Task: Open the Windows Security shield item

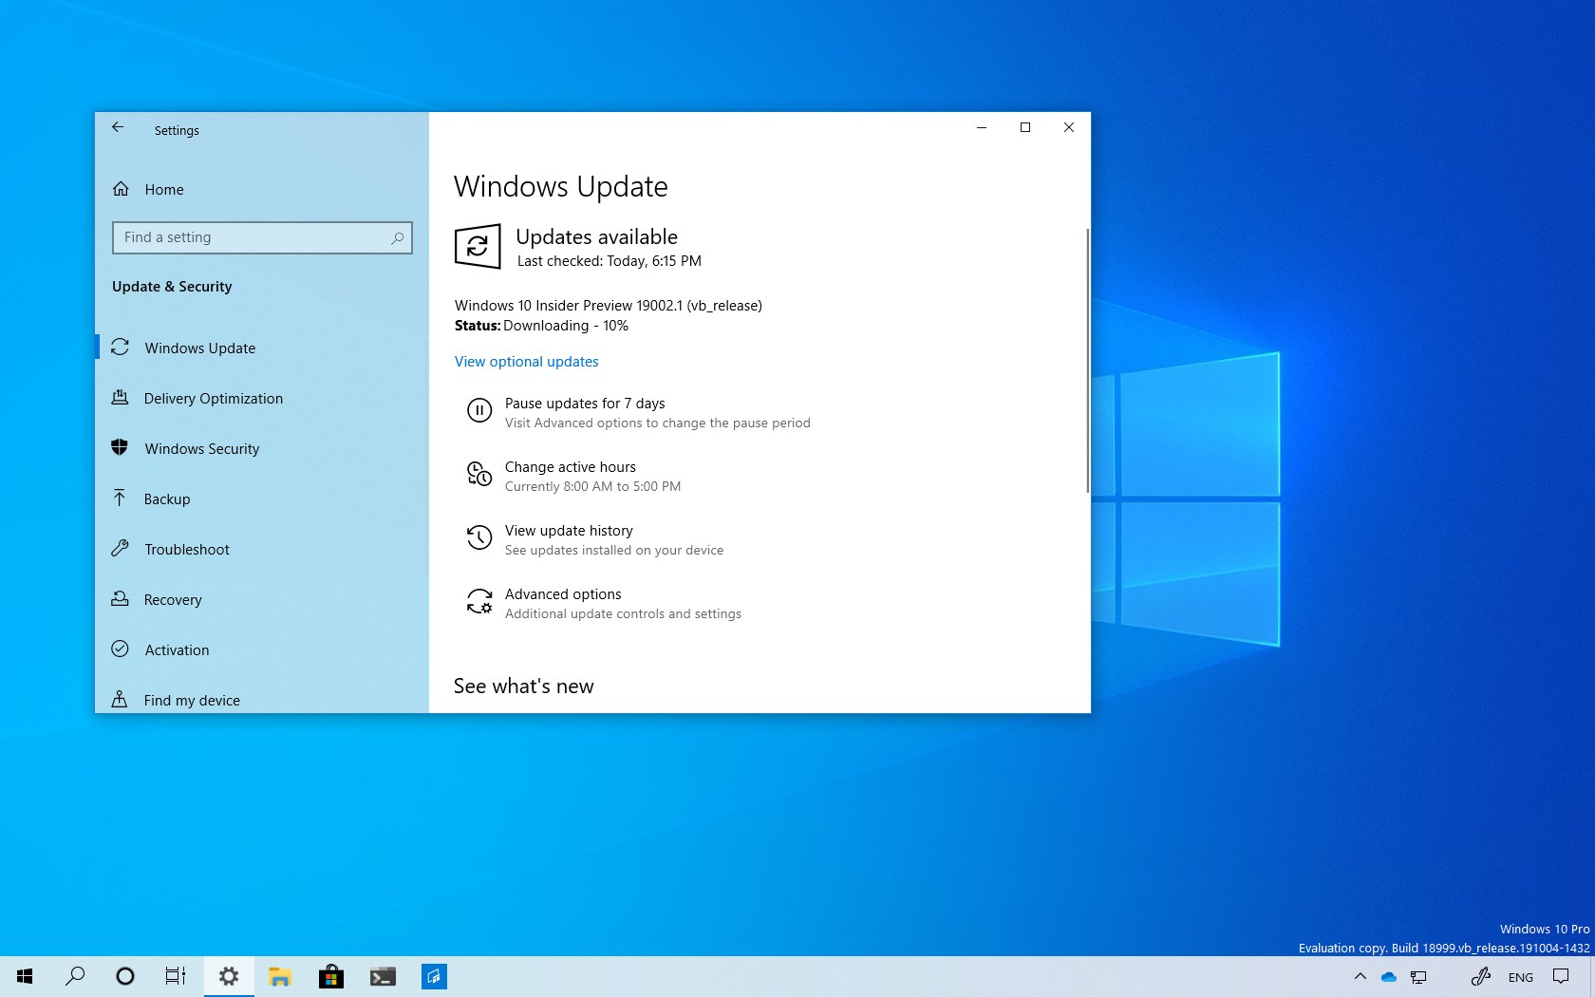Action: tap(120, 447)
